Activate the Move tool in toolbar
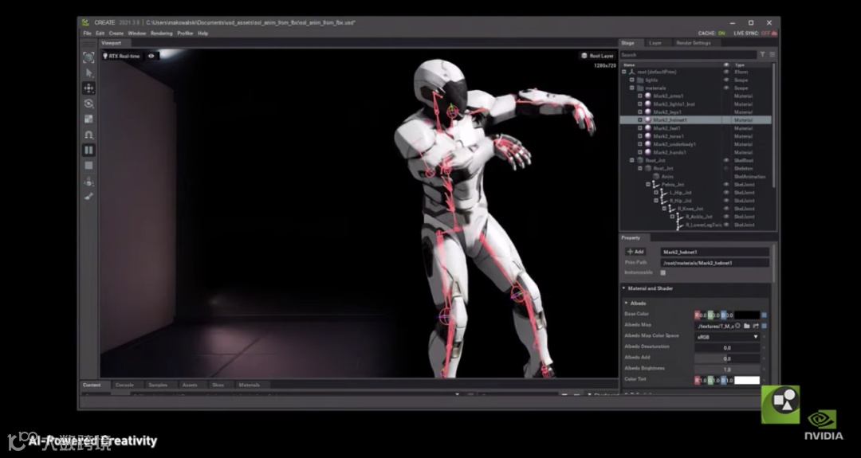Image resolution: width=861 pixels, height=458 pixels. [x=88, y=88]
